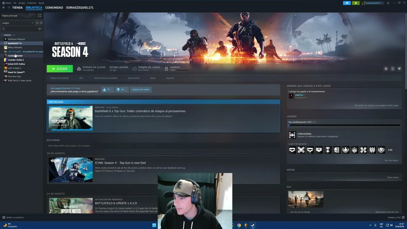Open the Coleccionista achievement icon
This screenshot has width=407, height=229.
tap(292, 135)
